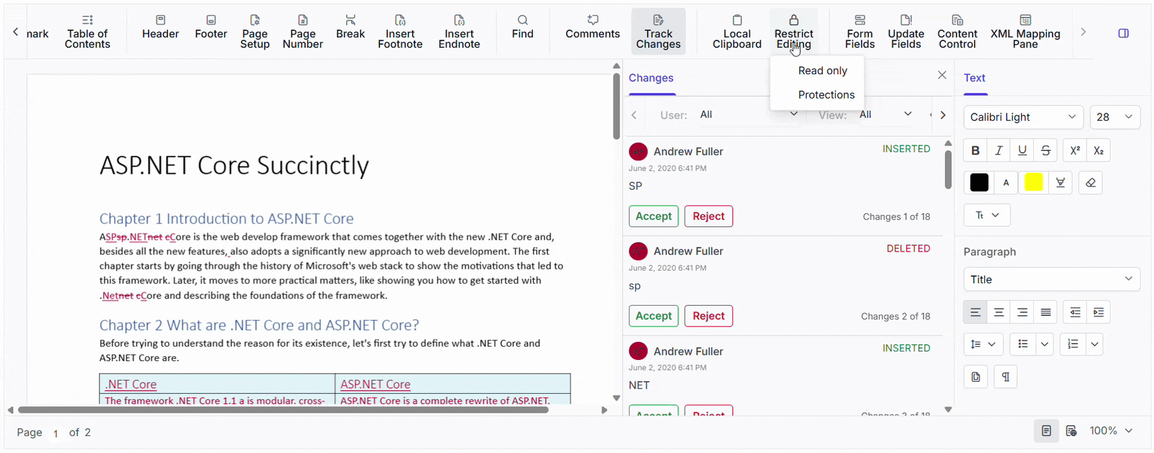Toggle the properties pane icon

click(1123, 33)
